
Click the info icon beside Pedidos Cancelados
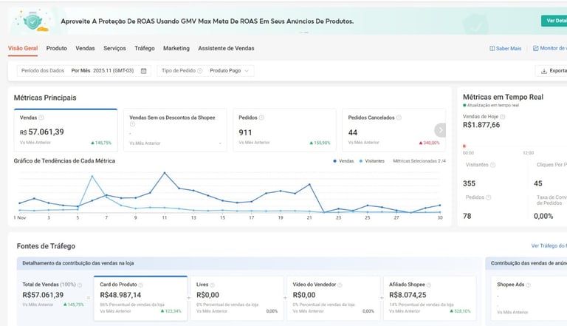click(398, 118)
